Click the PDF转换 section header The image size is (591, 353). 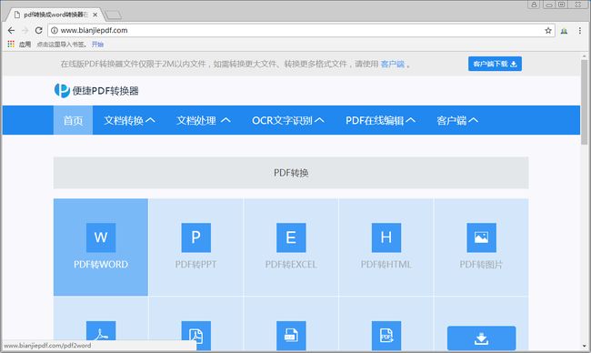coord(291,173)
